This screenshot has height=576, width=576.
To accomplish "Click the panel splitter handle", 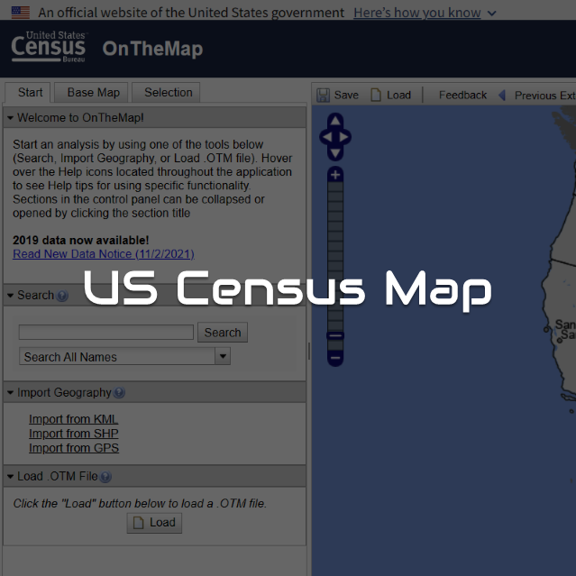I will 309,351.
